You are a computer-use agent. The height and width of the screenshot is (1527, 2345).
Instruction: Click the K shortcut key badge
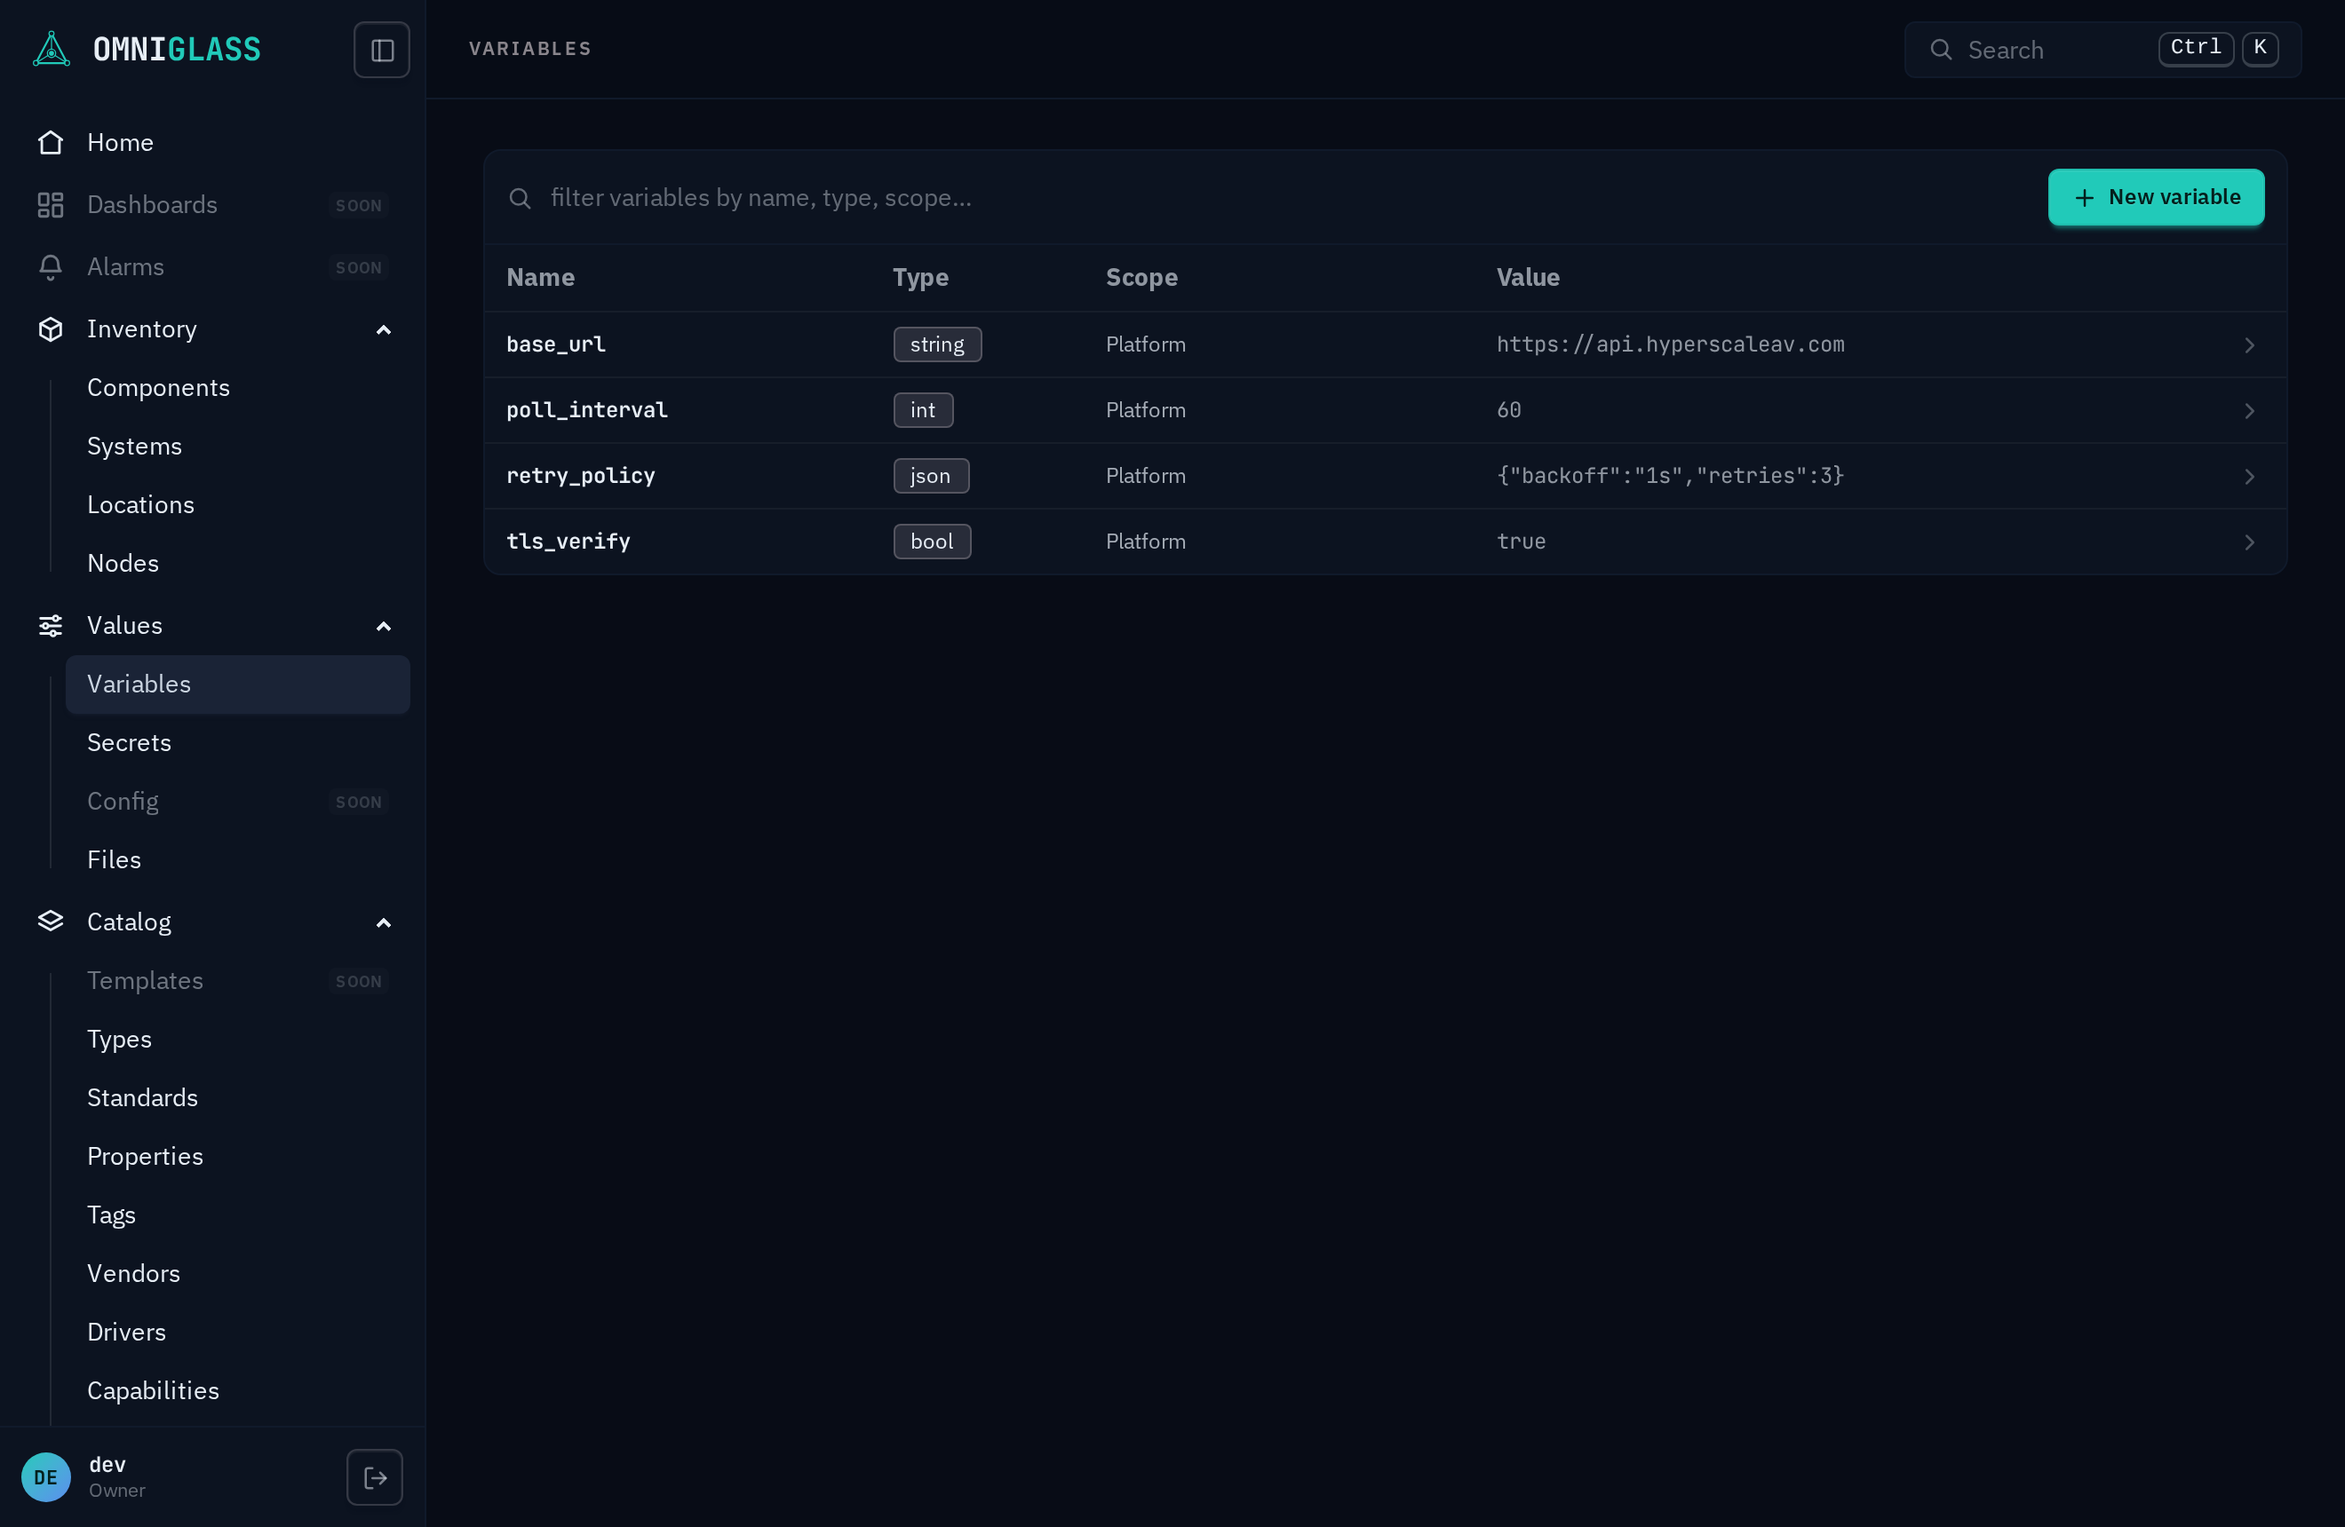point(2261,48)
